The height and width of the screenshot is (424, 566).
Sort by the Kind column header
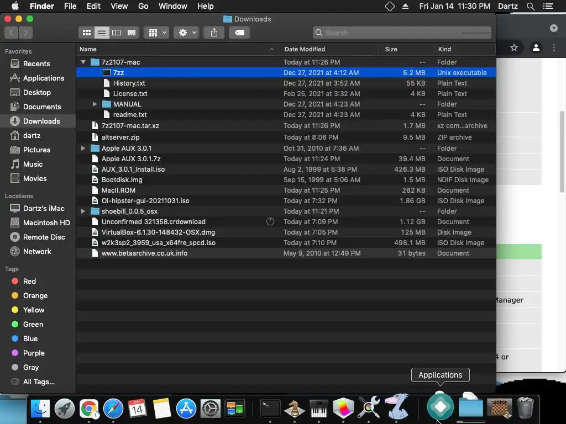464,49
